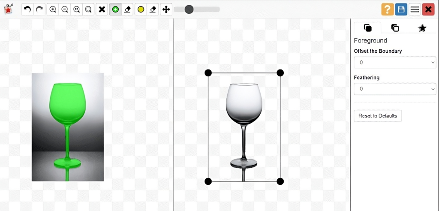The height and width of the screenshot is (211, 439).
Task: Select the eraser beside the green marker
Action: click(x=127, y=9)
